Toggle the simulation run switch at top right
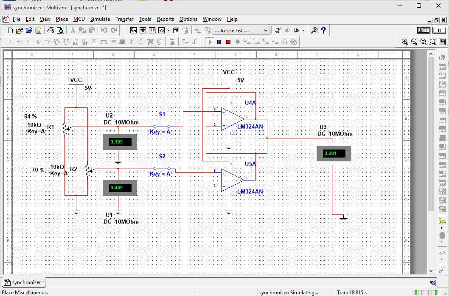Image resolution: width=449 pixels, height=296 pixels. click(x=424, y=30)
